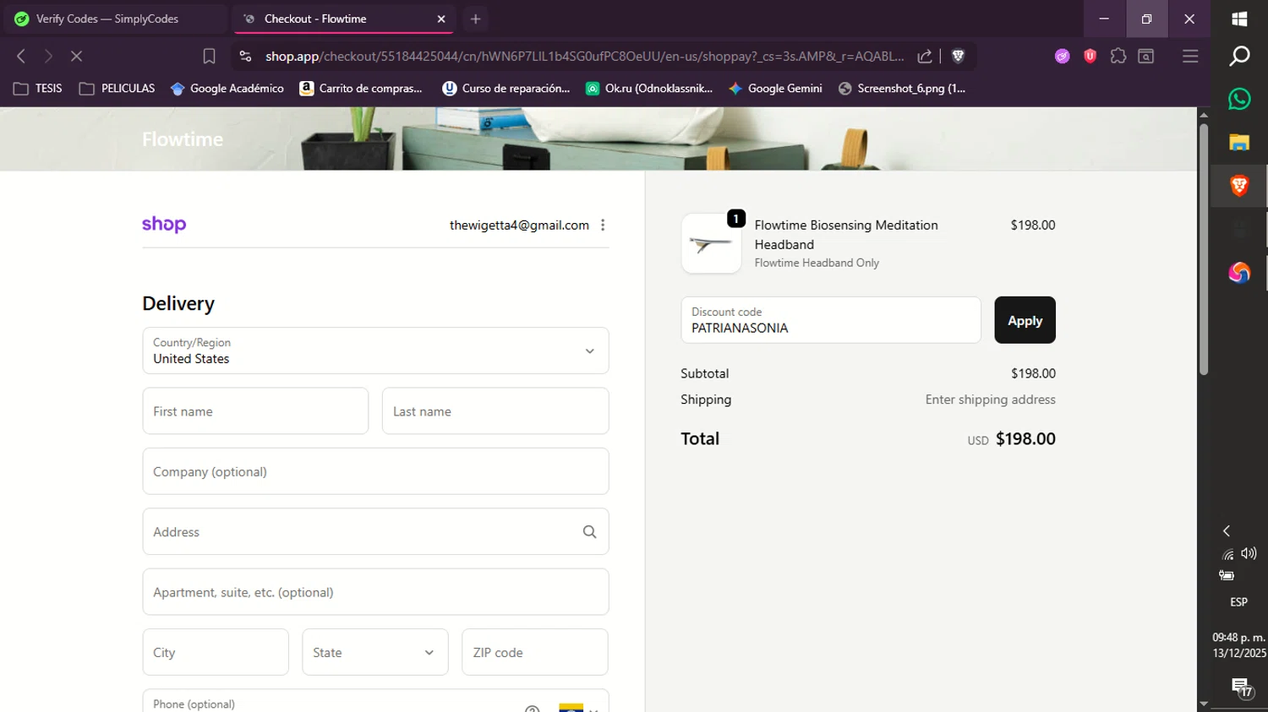This screenshot has width=1268, height=712.
Task: Click the browser forward arrow
Action: [48, 56]
